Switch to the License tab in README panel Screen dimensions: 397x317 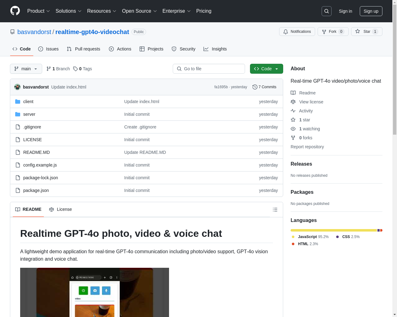click(x=60, y=209)
